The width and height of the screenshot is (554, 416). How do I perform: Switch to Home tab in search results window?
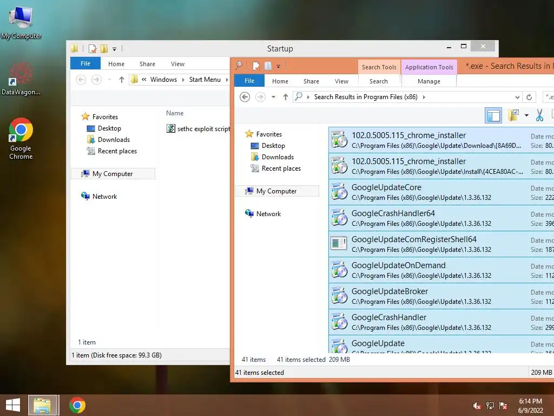click(x=280, y=81)
